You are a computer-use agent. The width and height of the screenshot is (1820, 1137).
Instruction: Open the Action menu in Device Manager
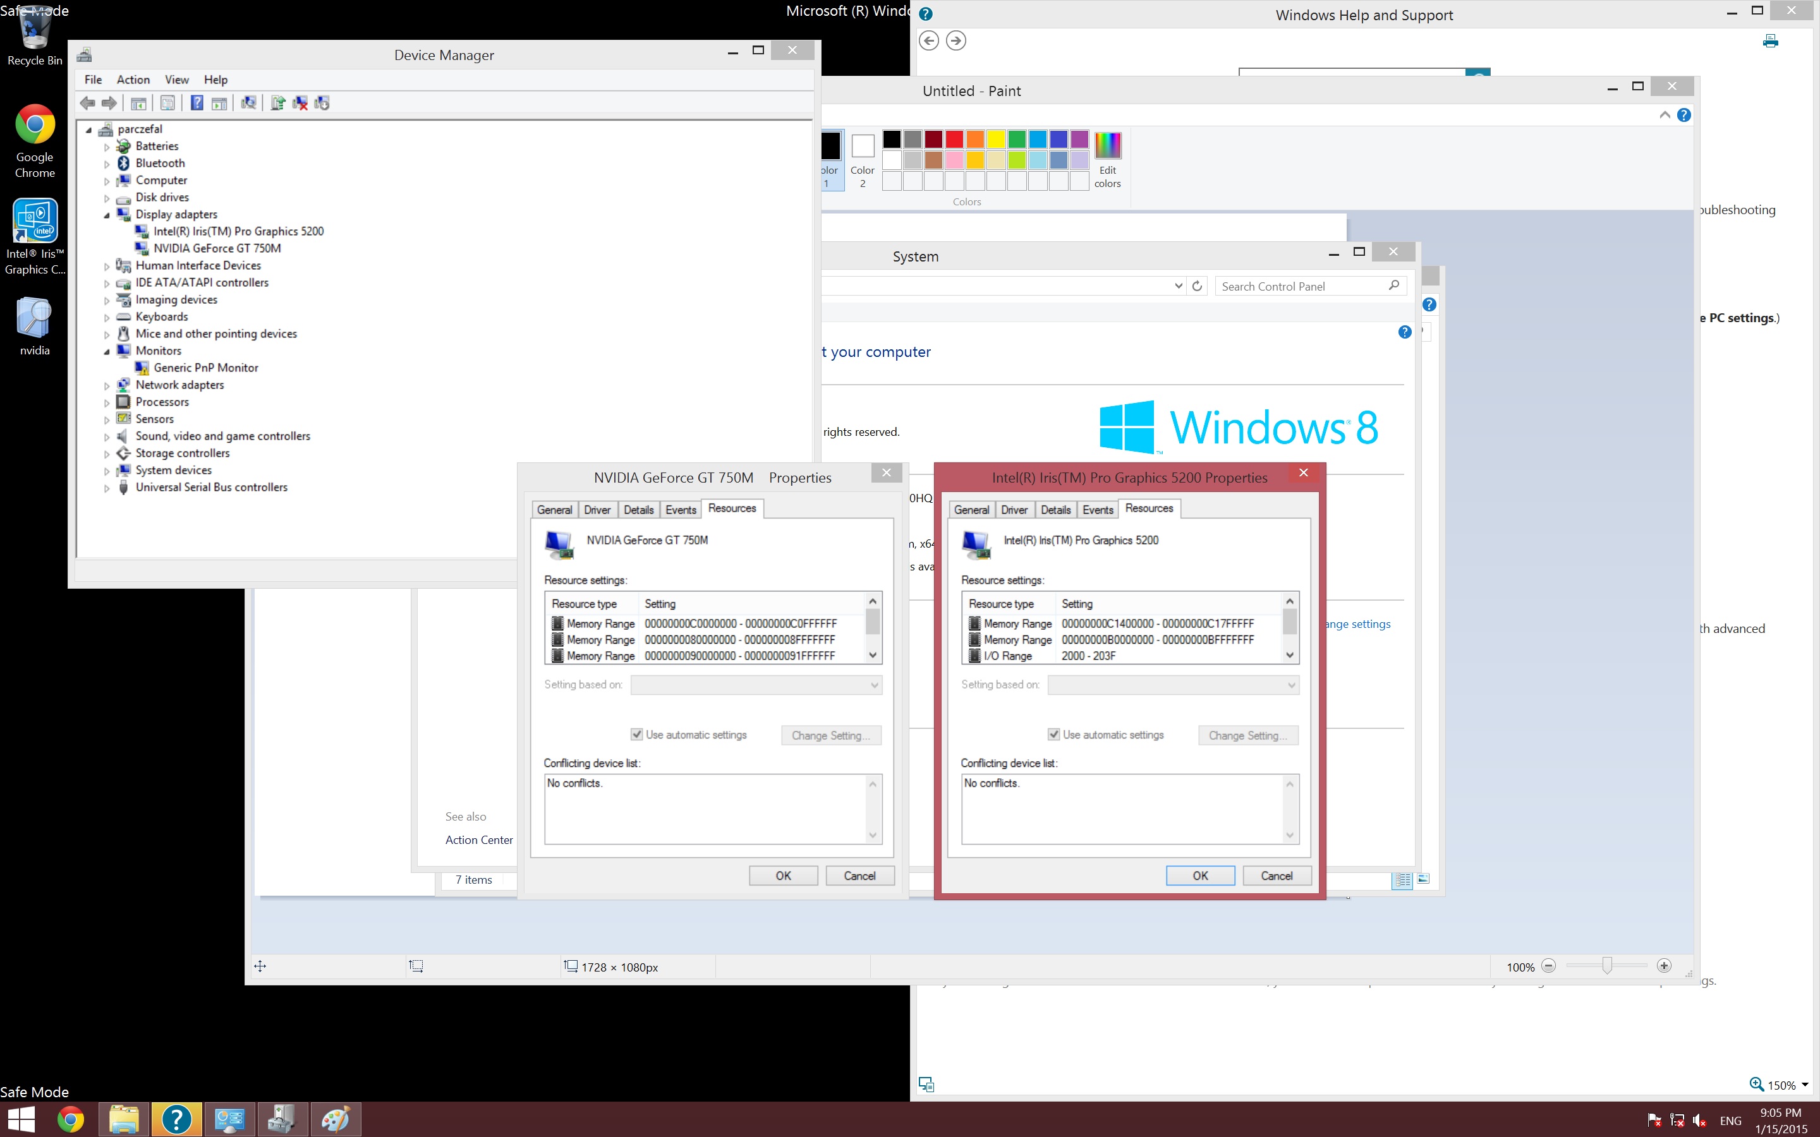point(133,80)
